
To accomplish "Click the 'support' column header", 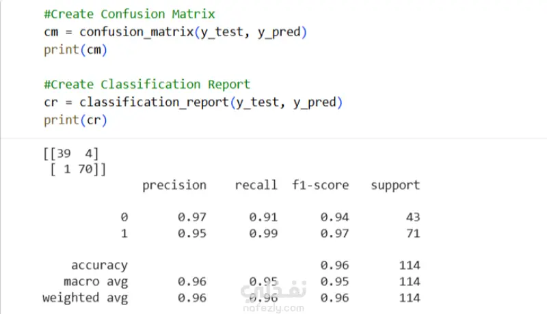I will point(395,185).
